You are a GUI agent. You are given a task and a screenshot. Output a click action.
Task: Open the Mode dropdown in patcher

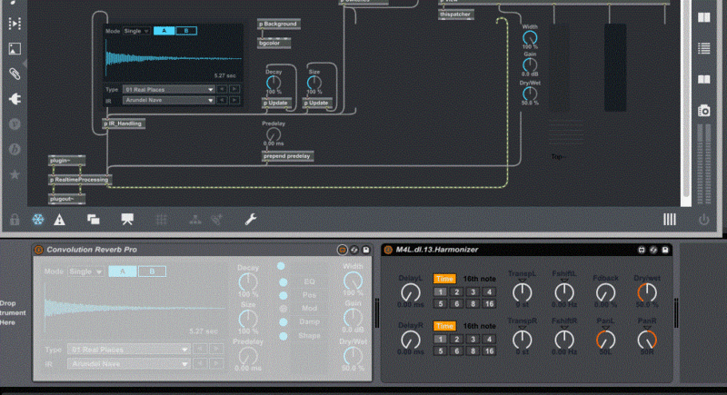click(136, 31)
